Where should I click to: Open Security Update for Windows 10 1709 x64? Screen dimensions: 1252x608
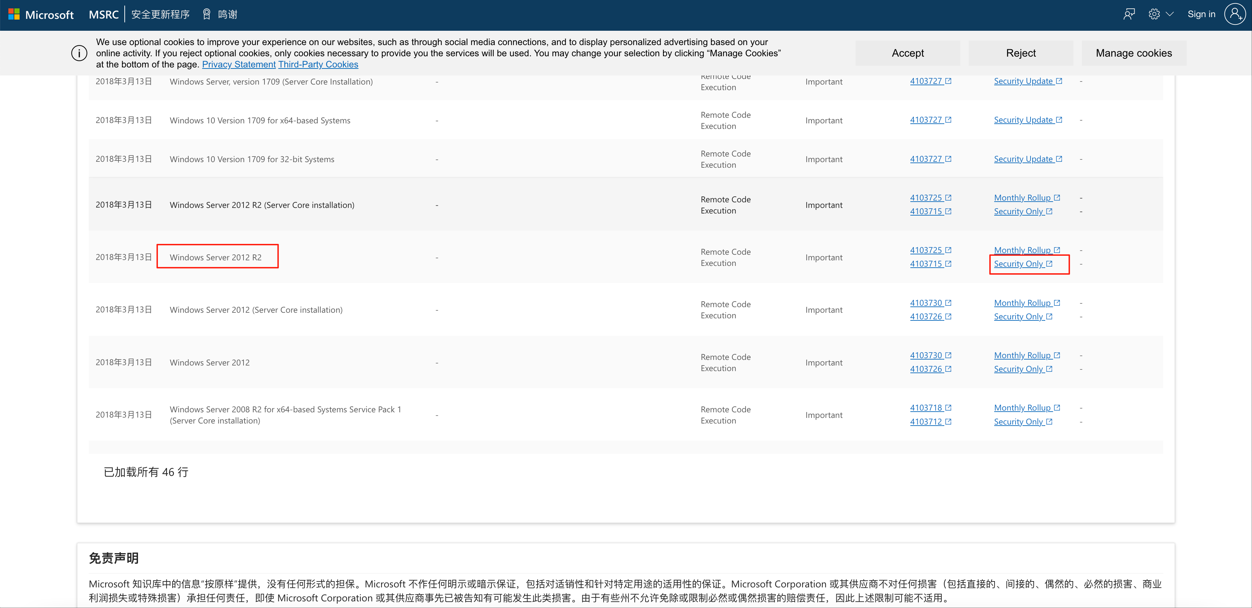(x=1028, y=120)
